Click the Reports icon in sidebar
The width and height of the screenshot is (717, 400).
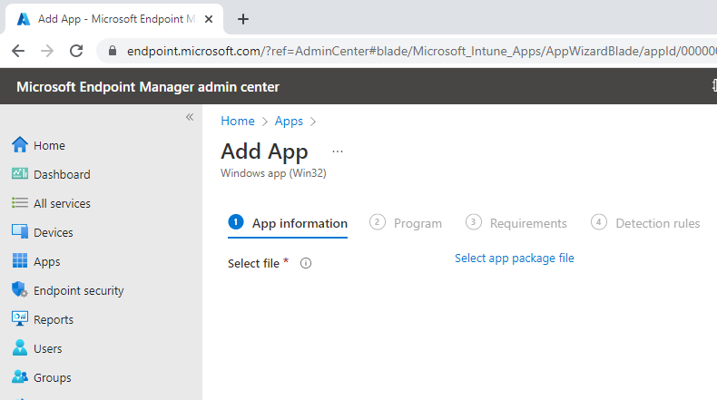(x=19, y=319)
